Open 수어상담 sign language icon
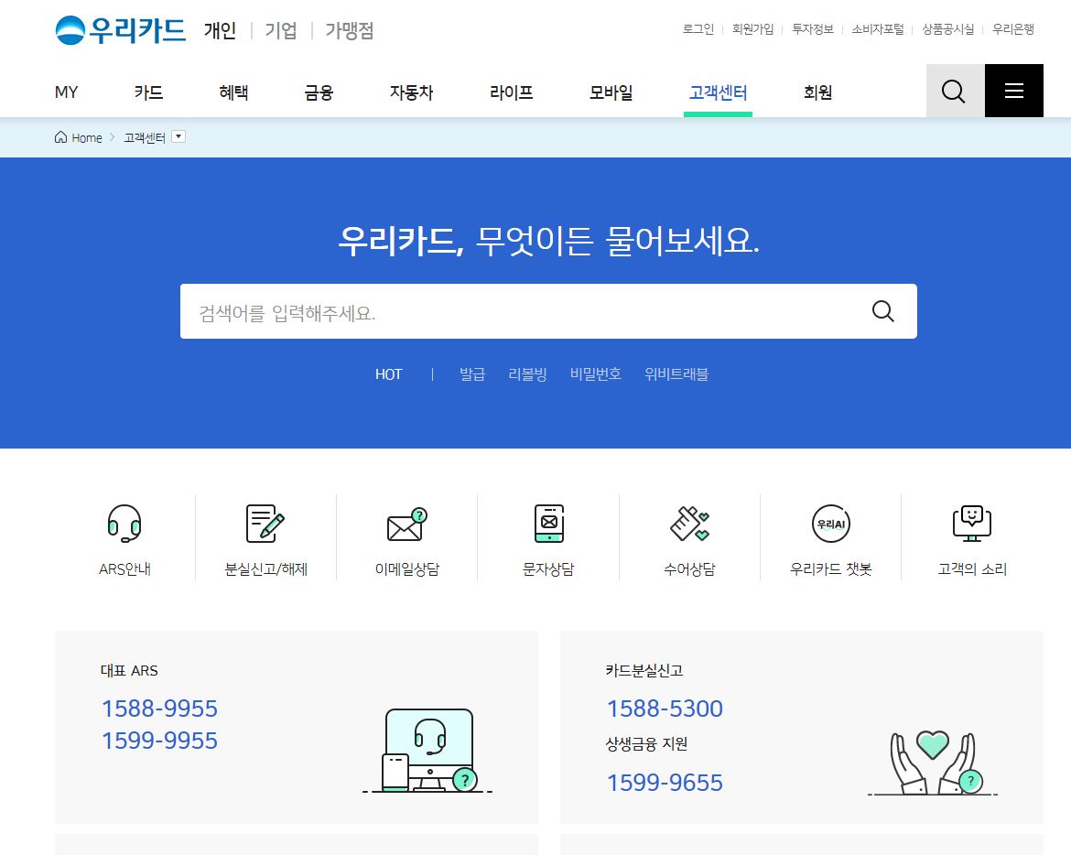The width and height of the screenshot is (1071, 855). click(689, 524)
